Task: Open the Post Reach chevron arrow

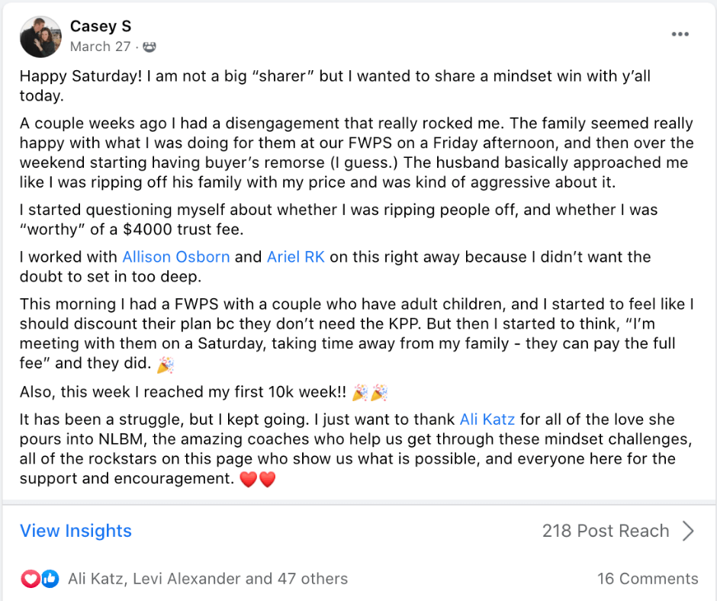Action: [688, 531]
